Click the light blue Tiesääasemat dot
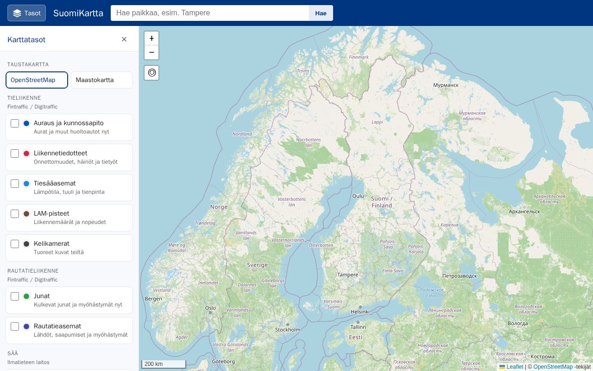The width and height of the screenshot is (593, 371). tap(26, 184)
